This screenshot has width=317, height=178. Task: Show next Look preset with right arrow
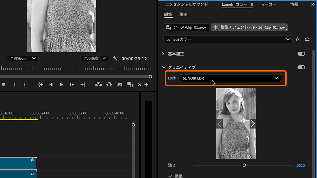tap(253, 124)
